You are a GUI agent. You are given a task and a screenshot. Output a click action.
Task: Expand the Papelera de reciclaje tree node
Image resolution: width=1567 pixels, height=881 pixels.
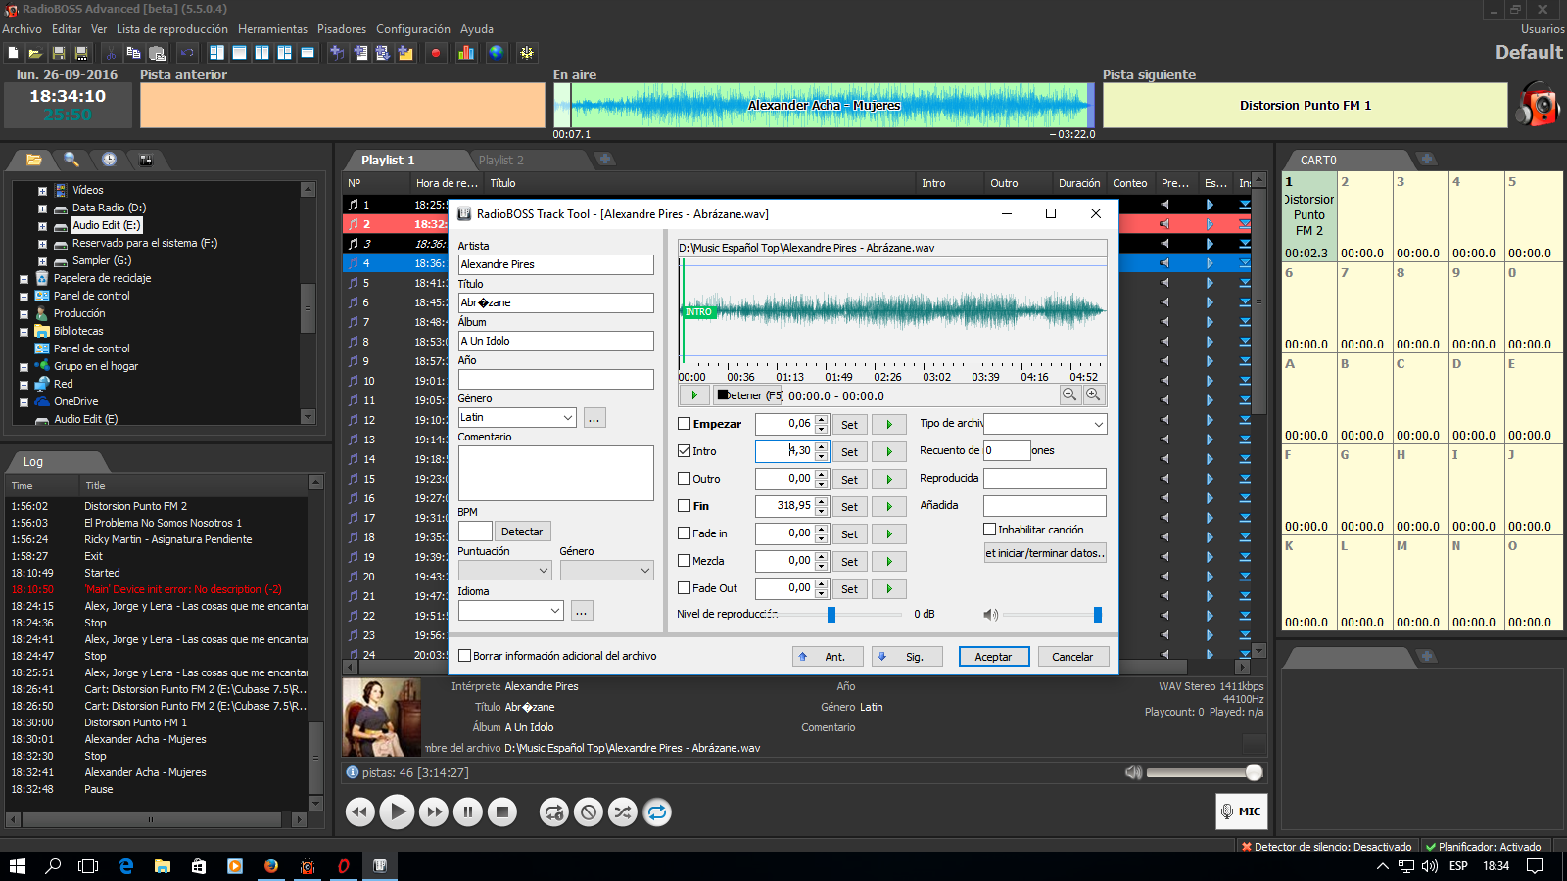[x=24, y=279]
